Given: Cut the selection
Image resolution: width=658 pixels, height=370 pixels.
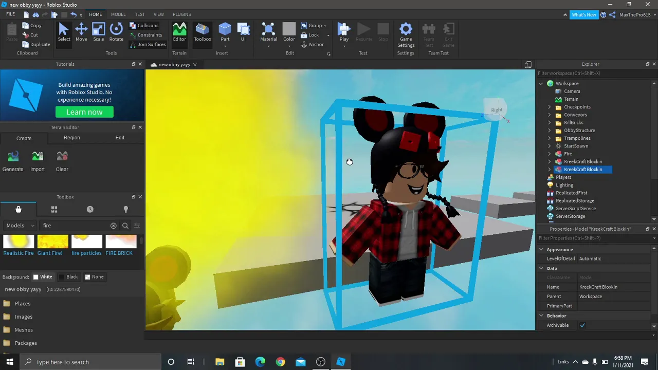Looking at the screenshot, I should [x=30, y=35].
